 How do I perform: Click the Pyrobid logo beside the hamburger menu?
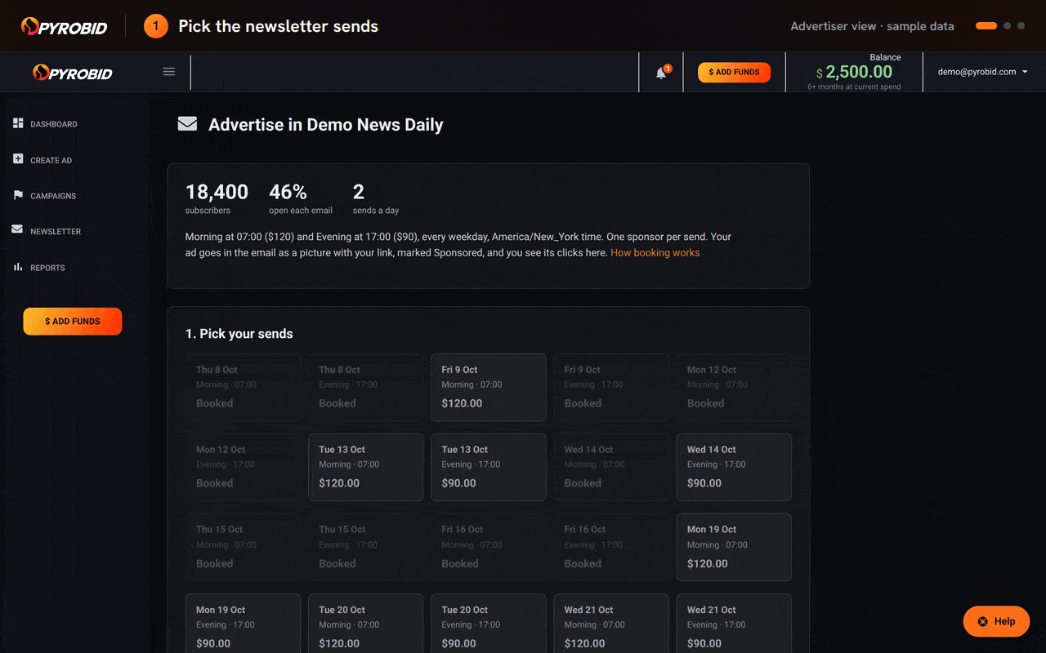[x=73, y=73]
